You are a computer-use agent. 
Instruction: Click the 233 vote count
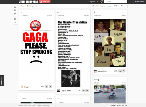[x=116, y=71]
